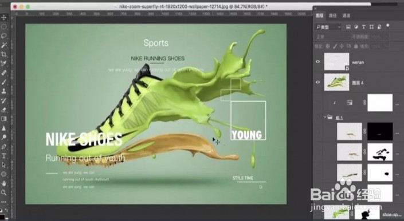Select the Magic Wand tool

[x=4, y=45]
